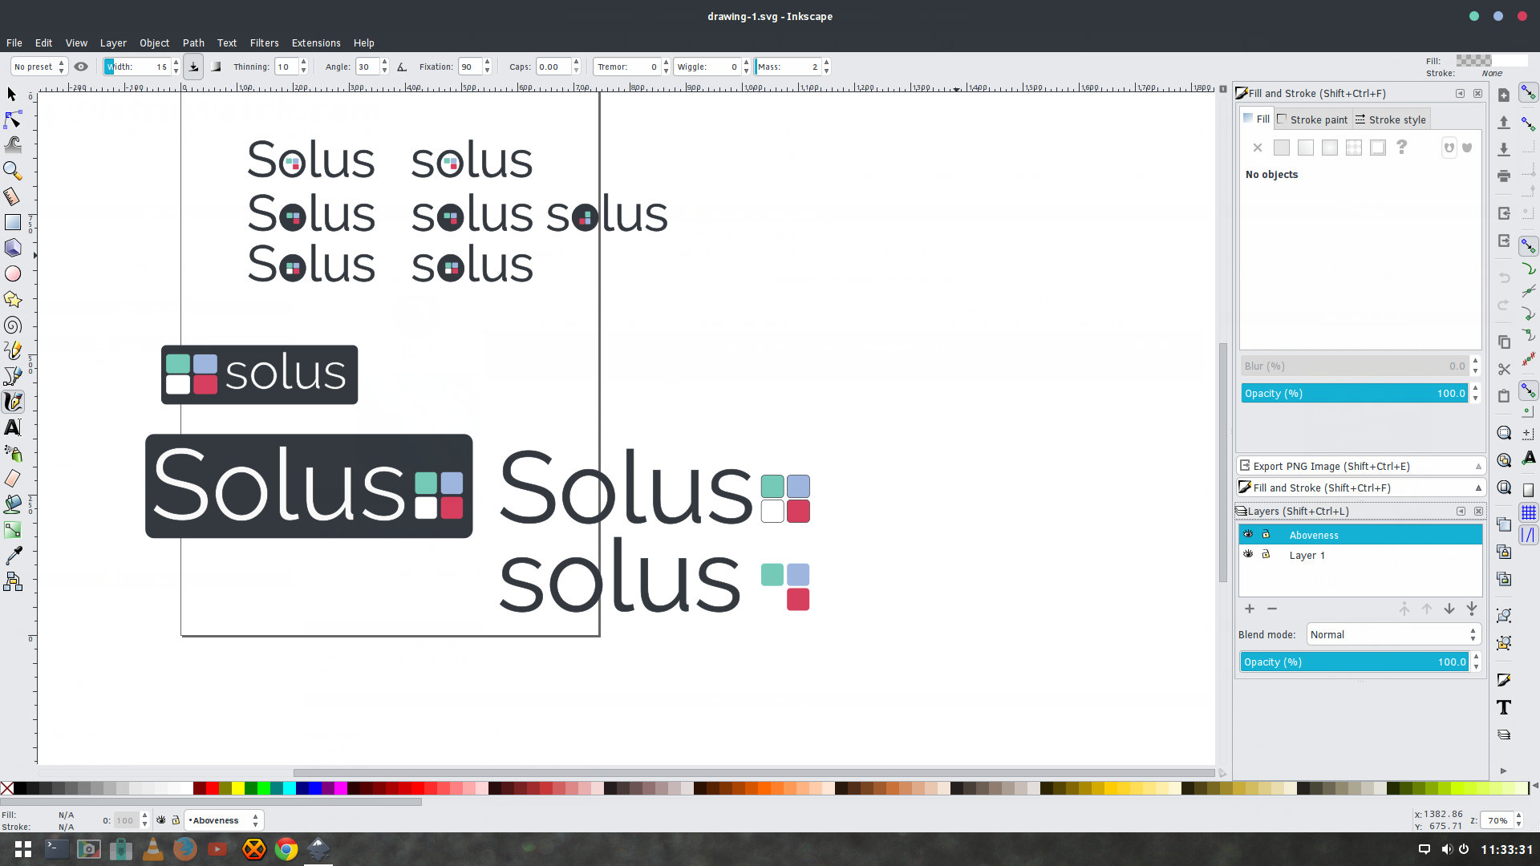Select the 3D Box tool

[x=12, y=248]
